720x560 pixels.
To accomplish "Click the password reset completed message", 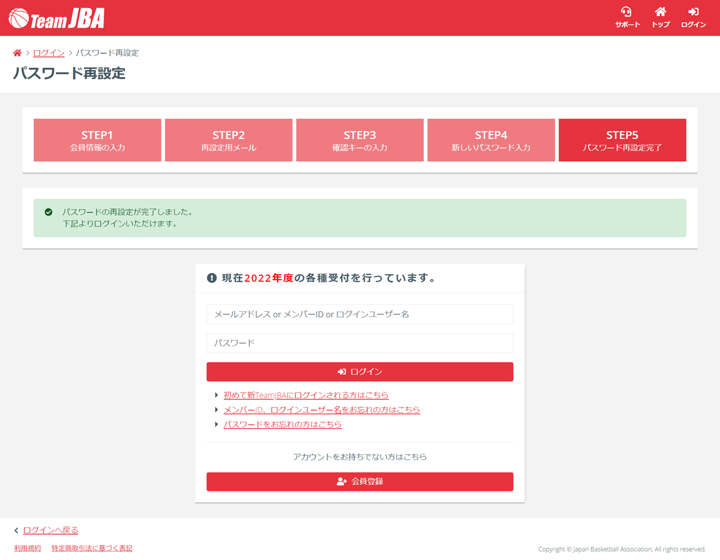I will click(x=128, y=212).
